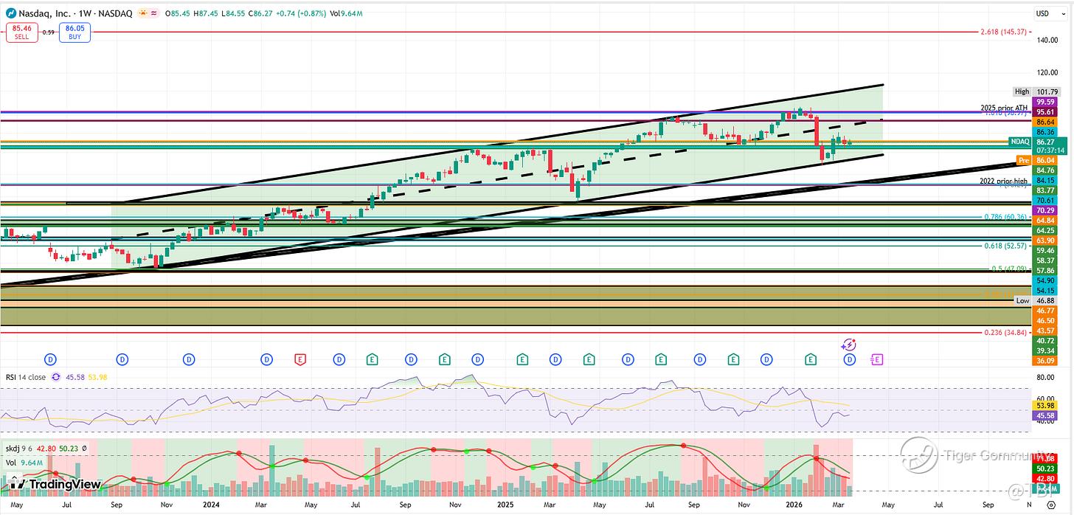Click the red 85.46 SELL button

[22, 32]
